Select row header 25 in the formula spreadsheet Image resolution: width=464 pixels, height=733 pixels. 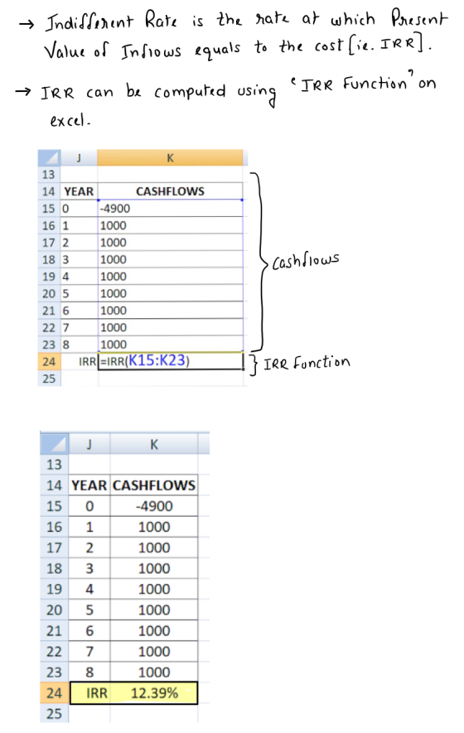click(49, 379)
